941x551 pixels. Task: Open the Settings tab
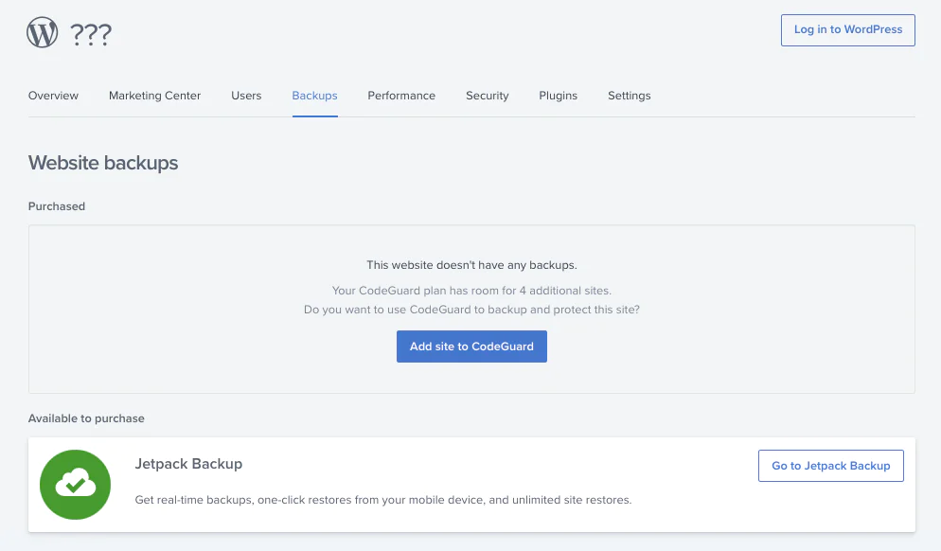point(629,96)
